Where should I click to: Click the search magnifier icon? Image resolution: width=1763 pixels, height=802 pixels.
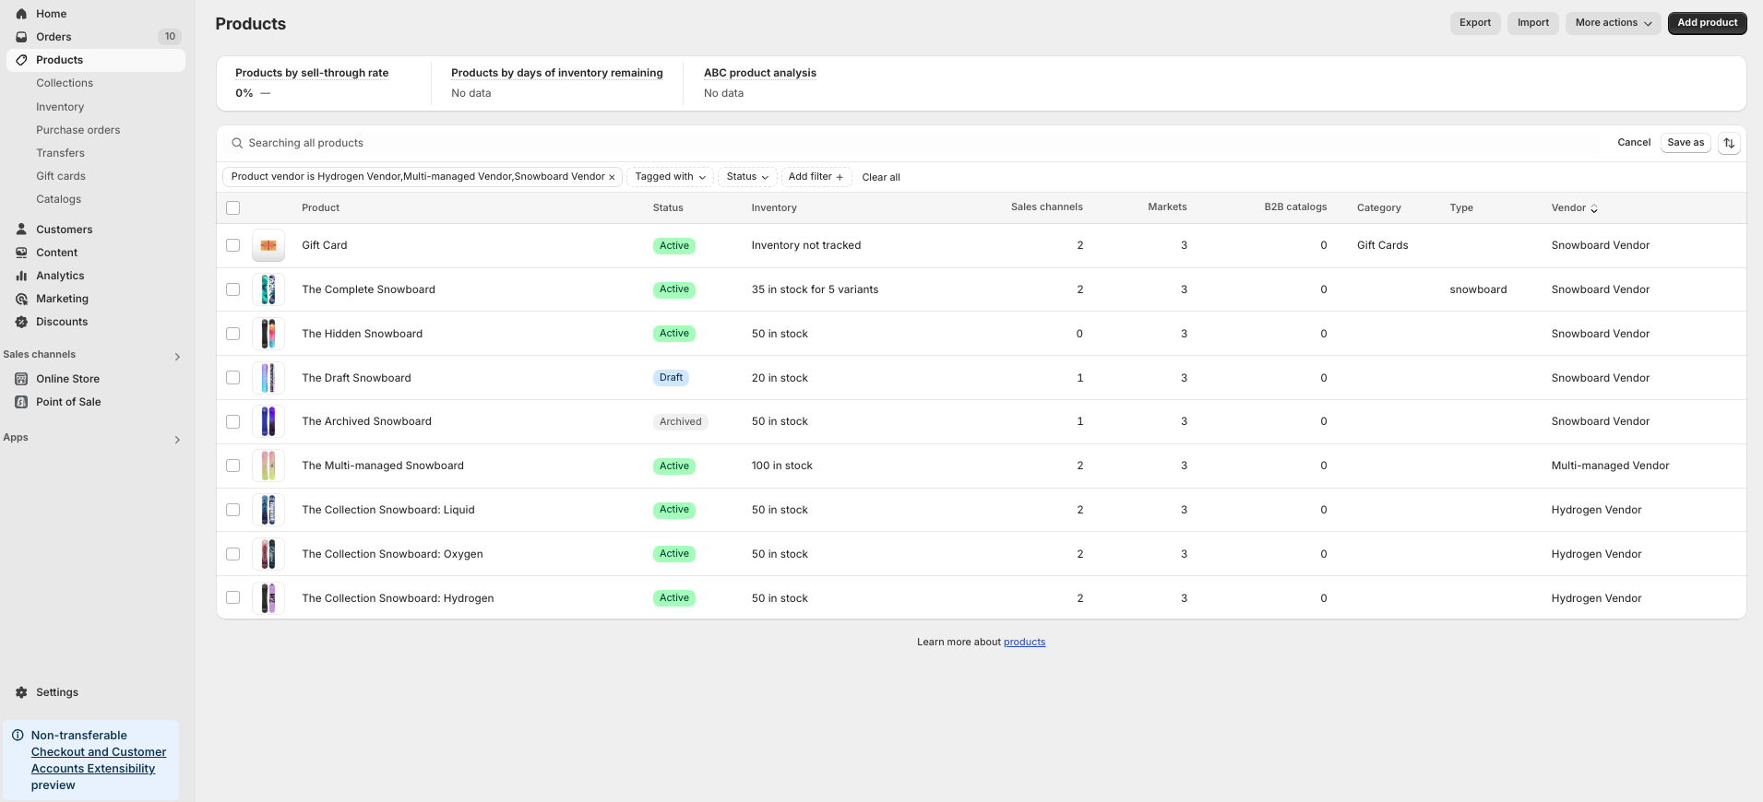click(237, 143)
